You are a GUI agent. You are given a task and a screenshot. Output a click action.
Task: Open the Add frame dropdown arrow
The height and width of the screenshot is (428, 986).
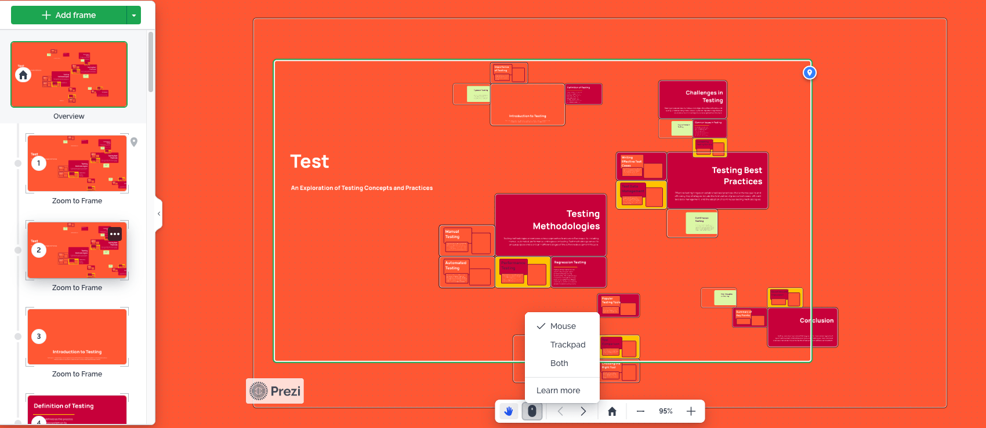[134, 15]
